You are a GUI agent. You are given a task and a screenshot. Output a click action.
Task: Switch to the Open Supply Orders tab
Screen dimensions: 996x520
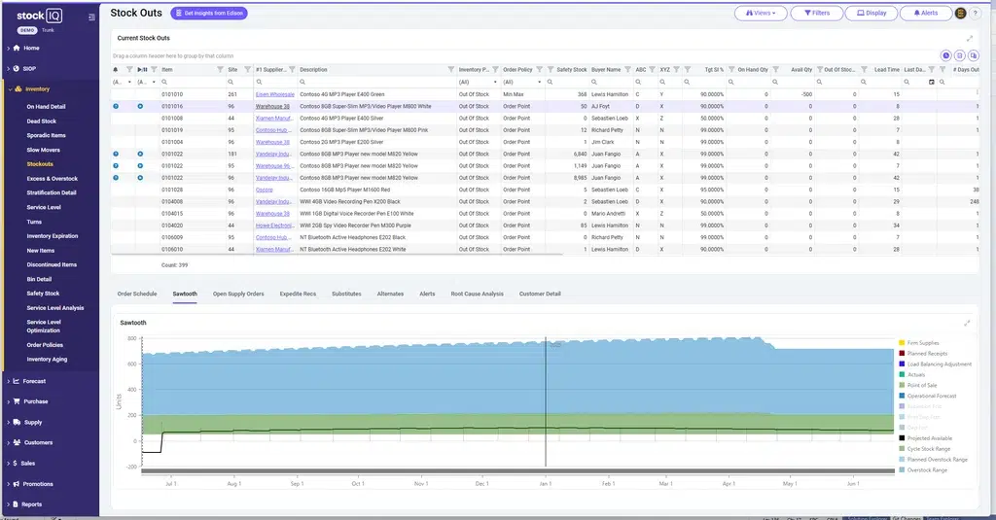(238, 294)
